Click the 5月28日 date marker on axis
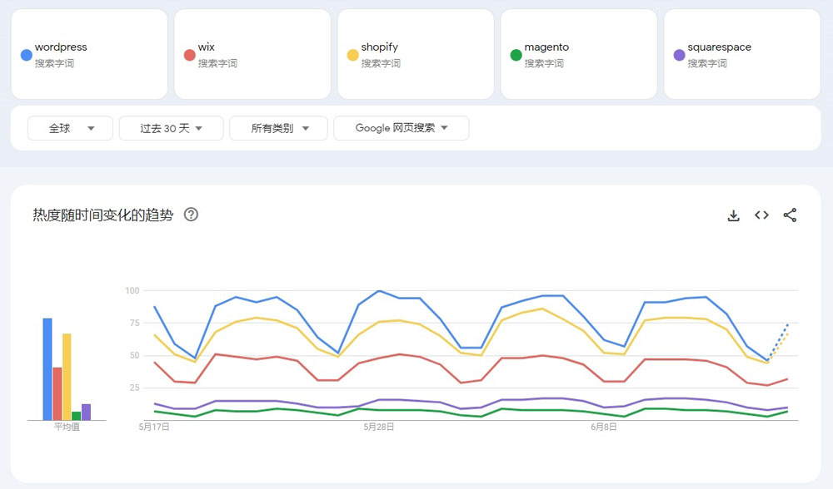 click(x=379, y=427)
